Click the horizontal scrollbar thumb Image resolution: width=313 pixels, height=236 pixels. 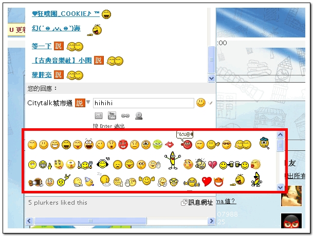(x=90, y=221)
